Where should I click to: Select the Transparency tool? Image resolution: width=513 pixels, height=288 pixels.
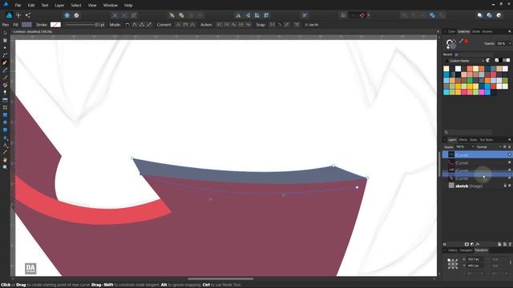(5, 93)
